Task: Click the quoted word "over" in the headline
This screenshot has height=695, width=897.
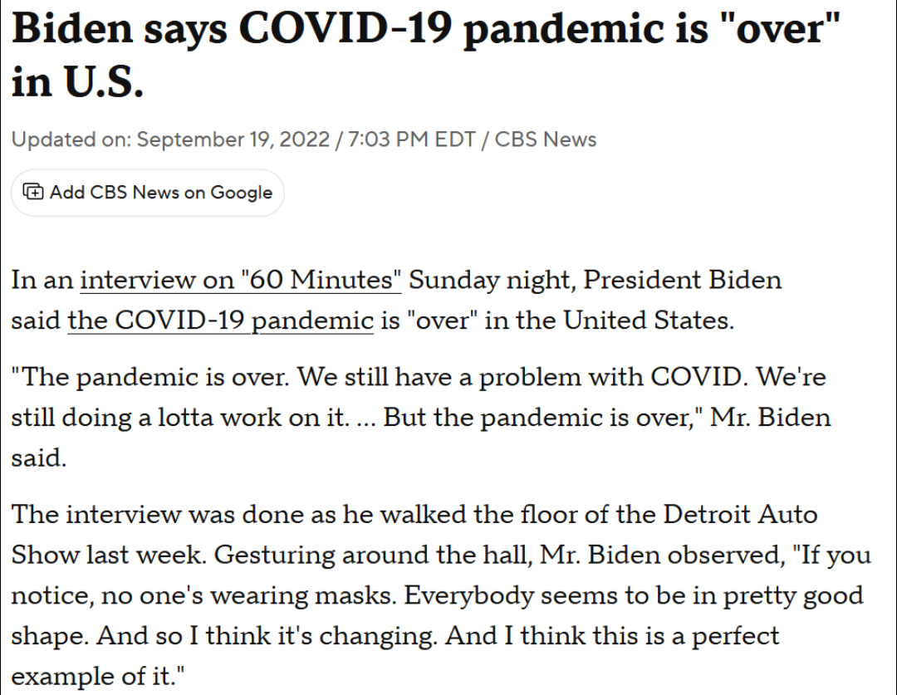Action: point(779,29)
